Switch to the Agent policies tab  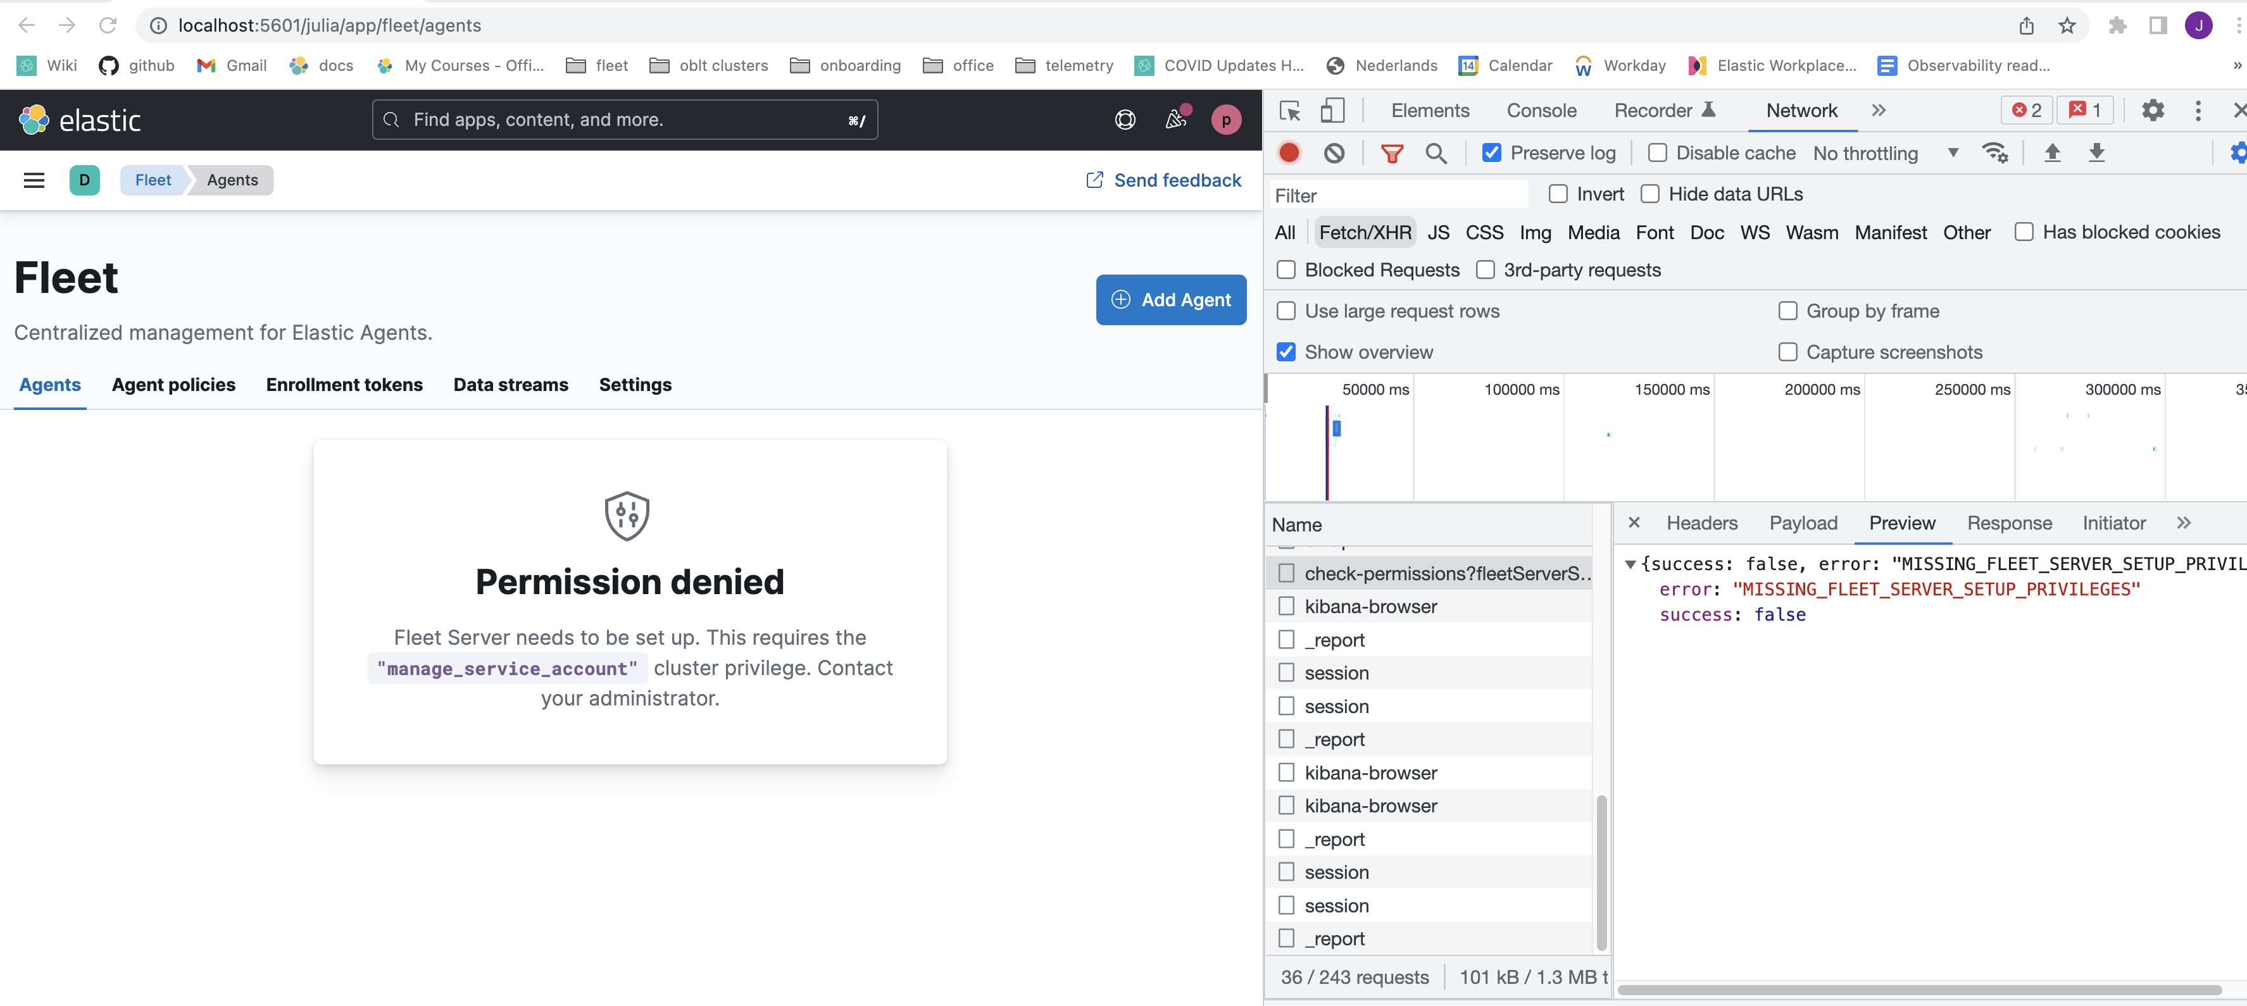(173, 385)
